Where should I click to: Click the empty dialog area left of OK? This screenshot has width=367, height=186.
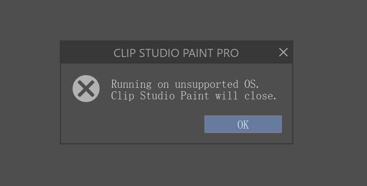tap(135, 124)
